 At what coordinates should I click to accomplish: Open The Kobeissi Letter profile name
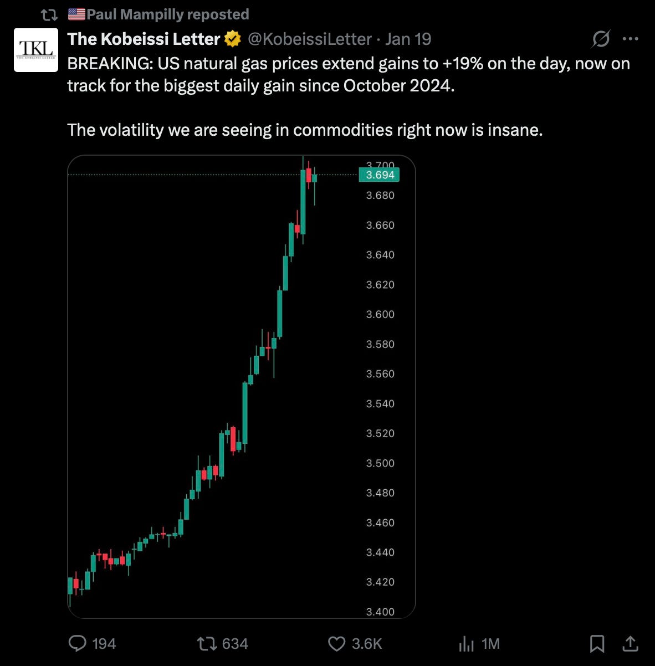[143, 39]
